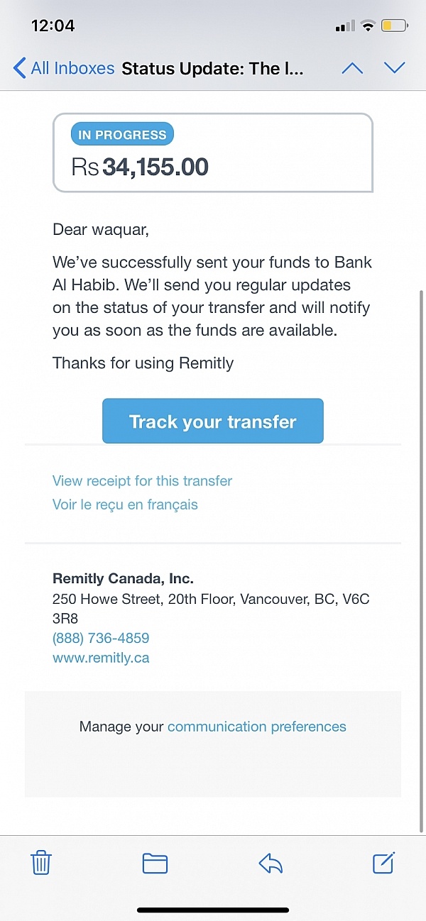Go to previous message with up chevron

point(352,68)
